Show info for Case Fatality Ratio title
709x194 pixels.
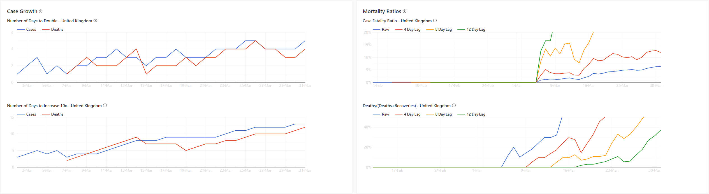click(x=435, y=21)
